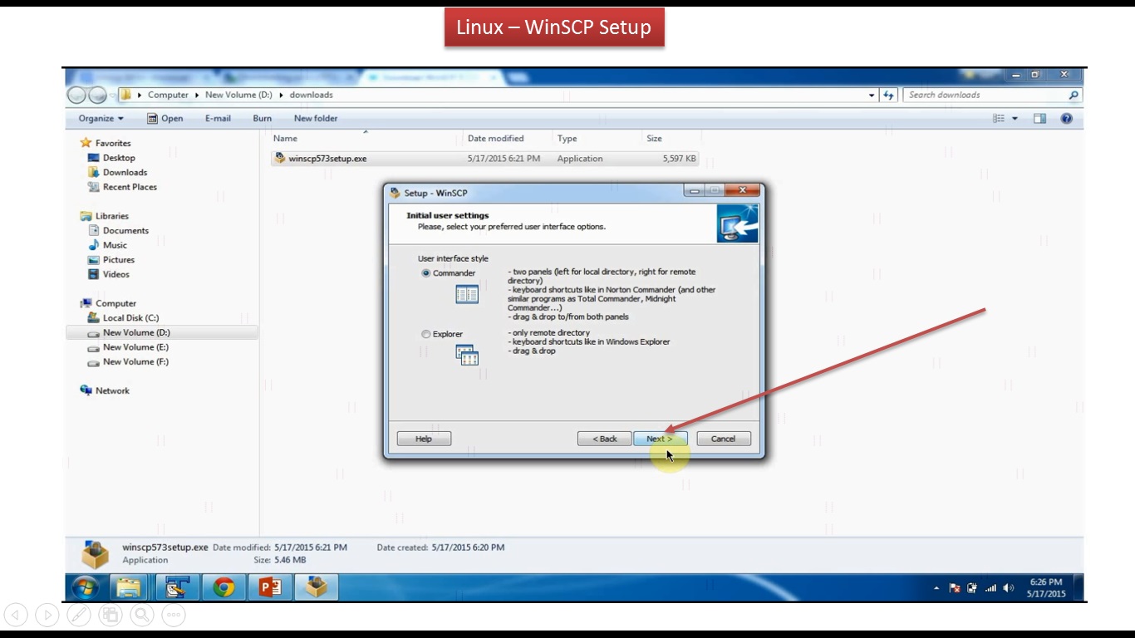Click the Explorer back navigation arrow
The height and width of the screenshot is (638, 1135).
click(x=78, y=95)
